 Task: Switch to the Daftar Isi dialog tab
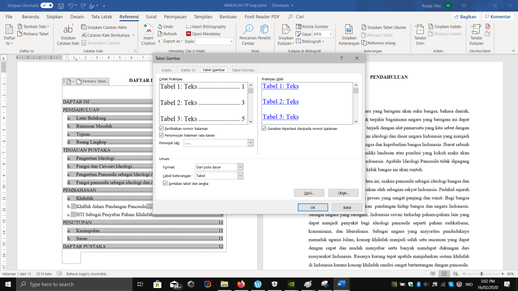click(x=188, y=70)
